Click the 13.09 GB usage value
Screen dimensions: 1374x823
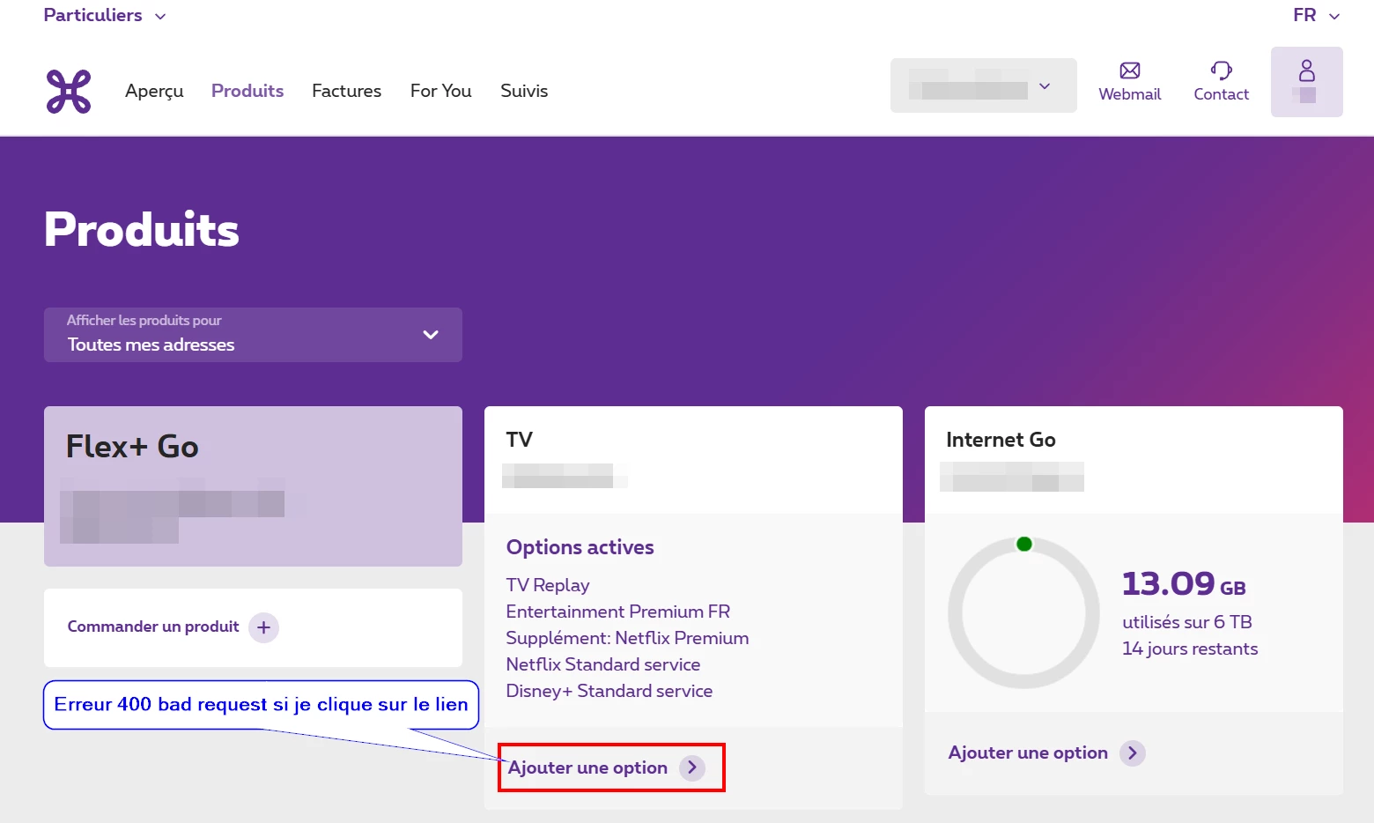point(1184,584)
